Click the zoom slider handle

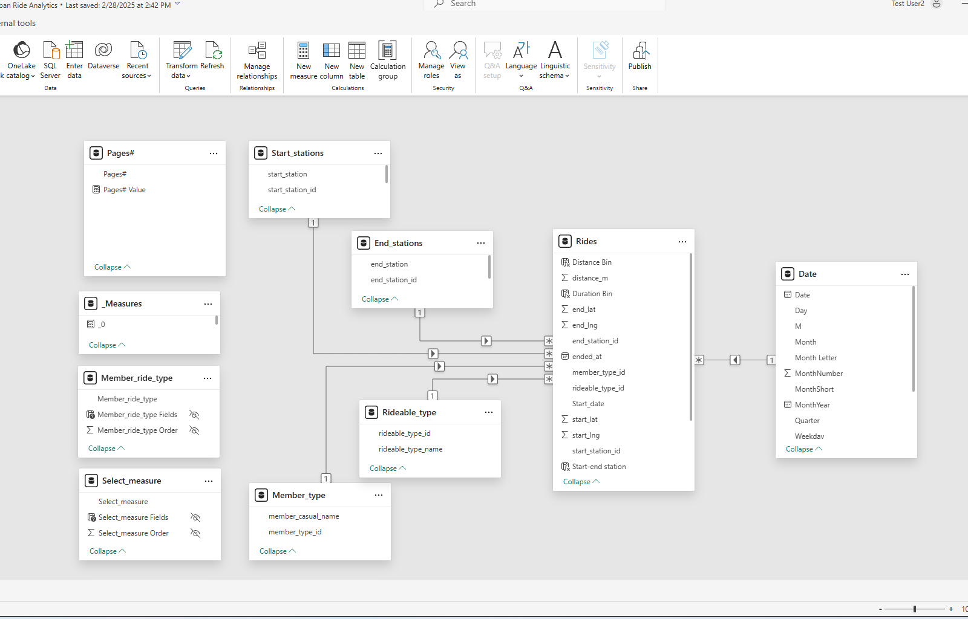coord(915,609)
